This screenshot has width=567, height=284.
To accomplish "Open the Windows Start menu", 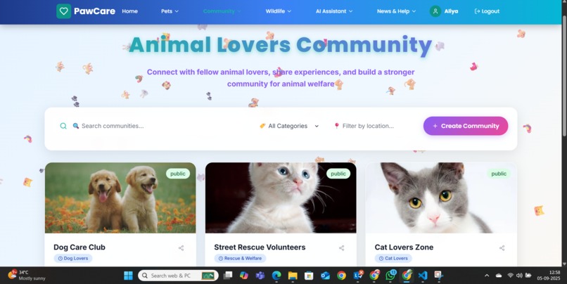I will click(x=128, y=276).
